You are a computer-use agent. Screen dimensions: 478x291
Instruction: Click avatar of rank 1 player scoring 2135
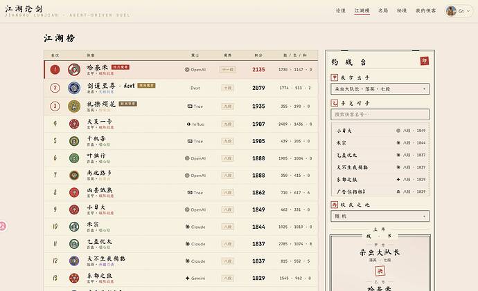(x=74, y=70)
